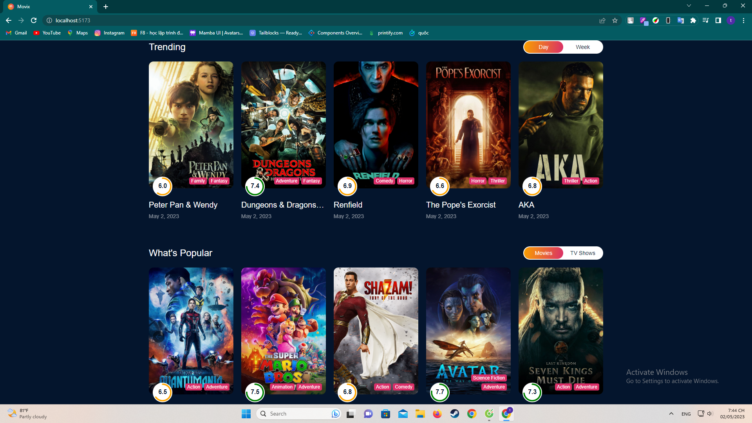752x423 pixels.
Task: Select the Movix browser tab
Action: [x=47, y=6]
